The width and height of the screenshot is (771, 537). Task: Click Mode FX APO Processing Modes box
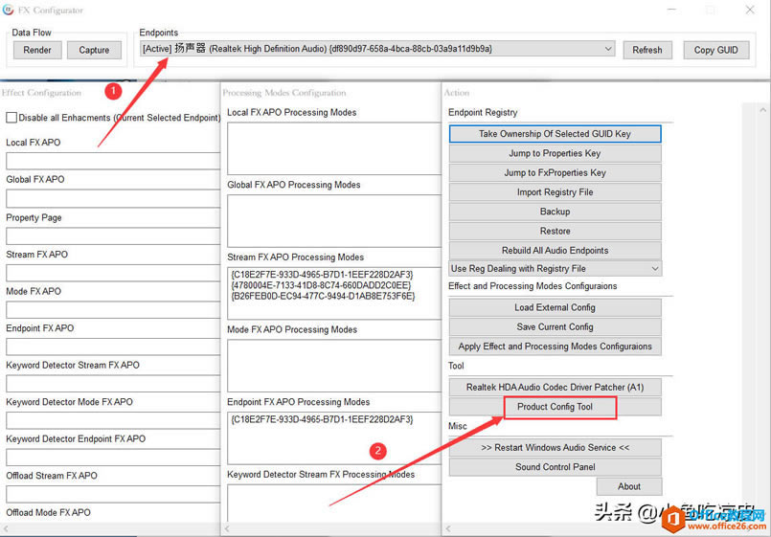point(334,366)
